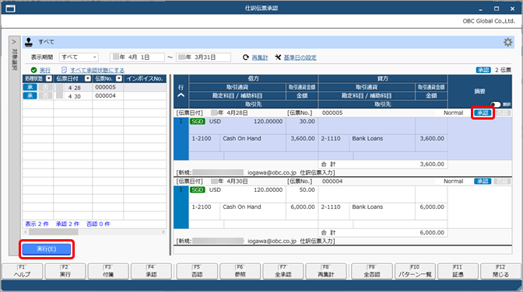This screenshot has width=523, height=292.
Task: Collapse rows with the 行 chevron
Action: [x=181, y=96]
